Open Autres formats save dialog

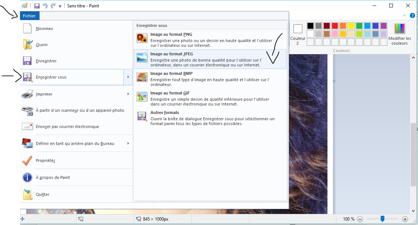coord(210,118)
